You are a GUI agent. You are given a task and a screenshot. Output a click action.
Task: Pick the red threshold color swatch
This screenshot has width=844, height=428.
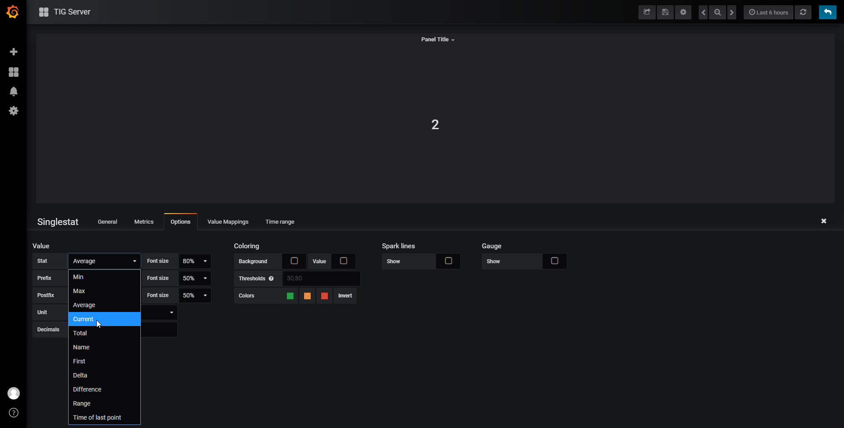[324, 296]
